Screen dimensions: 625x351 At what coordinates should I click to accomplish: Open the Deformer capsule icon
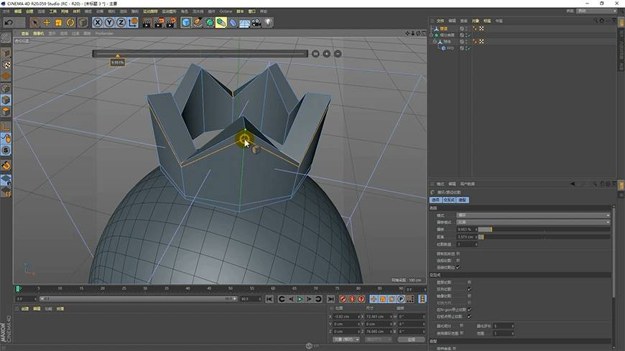pos(233,23)
